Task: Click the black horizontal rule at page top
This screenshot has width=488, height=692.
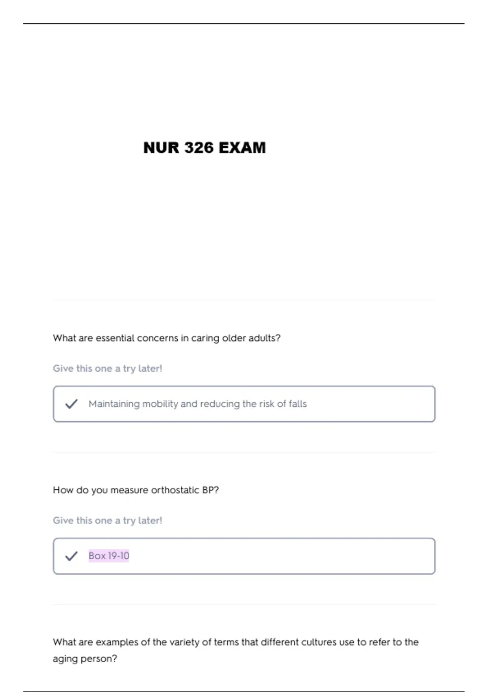Action: pos(244,24)
